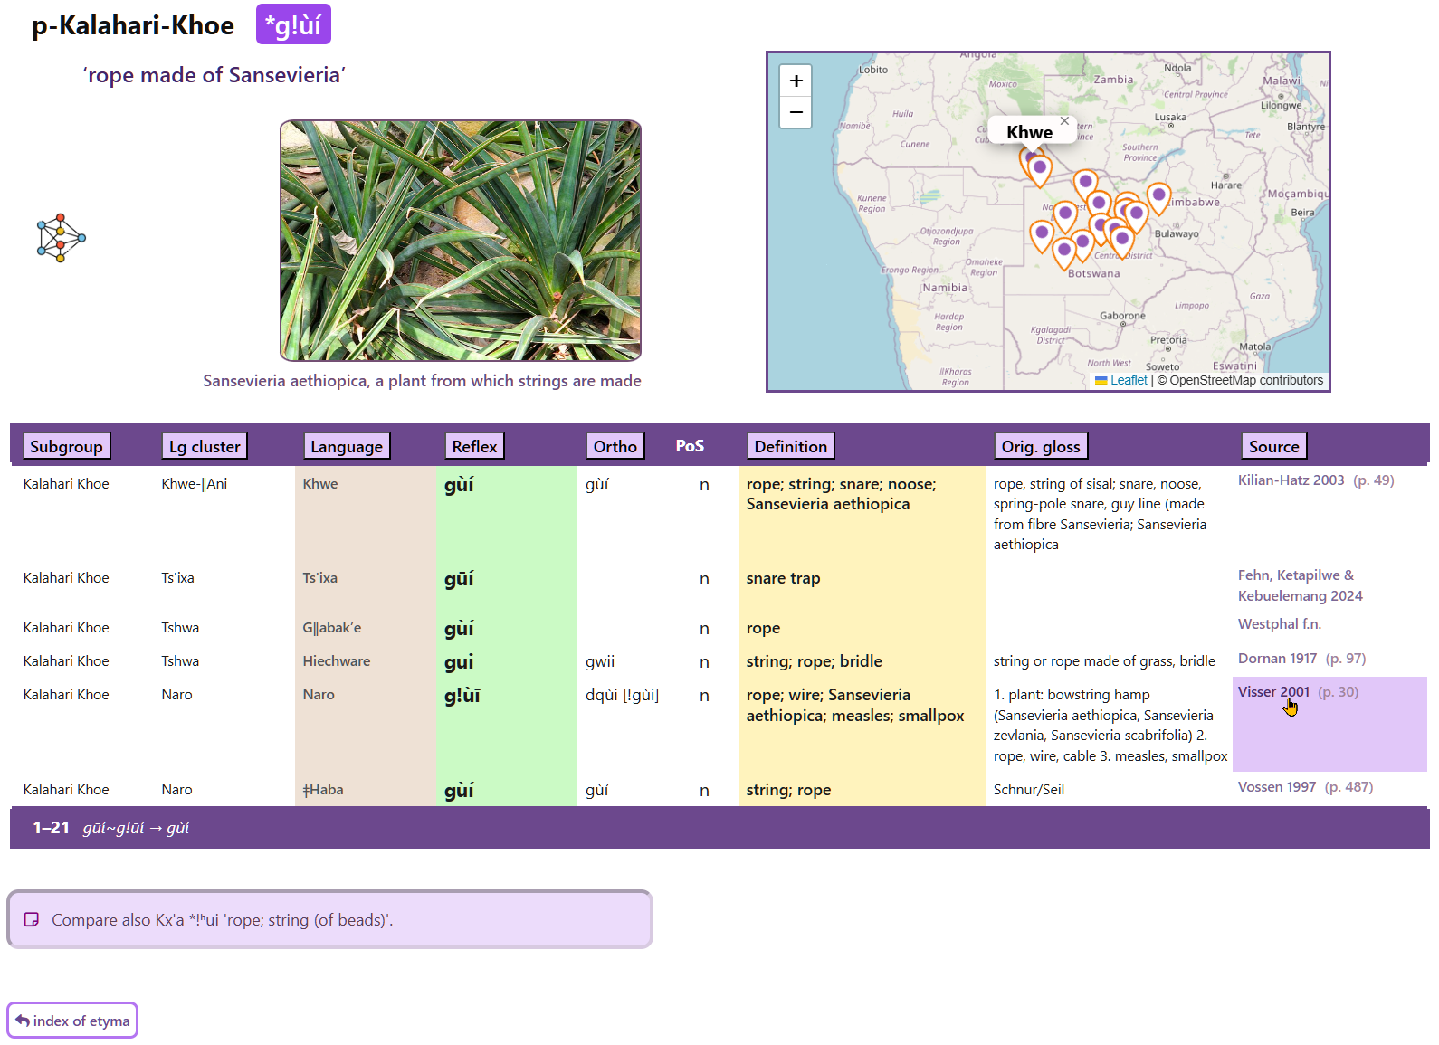The image size is (1439, 1045).
Task: Sort table by Lg cluster column
Action: click(205, 446)
